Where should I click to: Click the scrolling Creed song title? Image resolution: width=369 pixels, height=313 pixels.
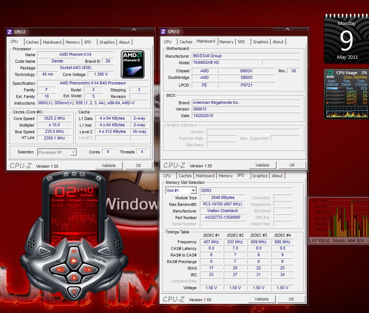point(74,200)
